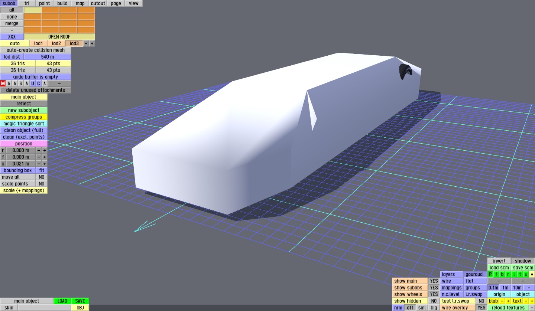The image size is (535, 311).
Task: Click the OBJ button
Action: (80, 308)
